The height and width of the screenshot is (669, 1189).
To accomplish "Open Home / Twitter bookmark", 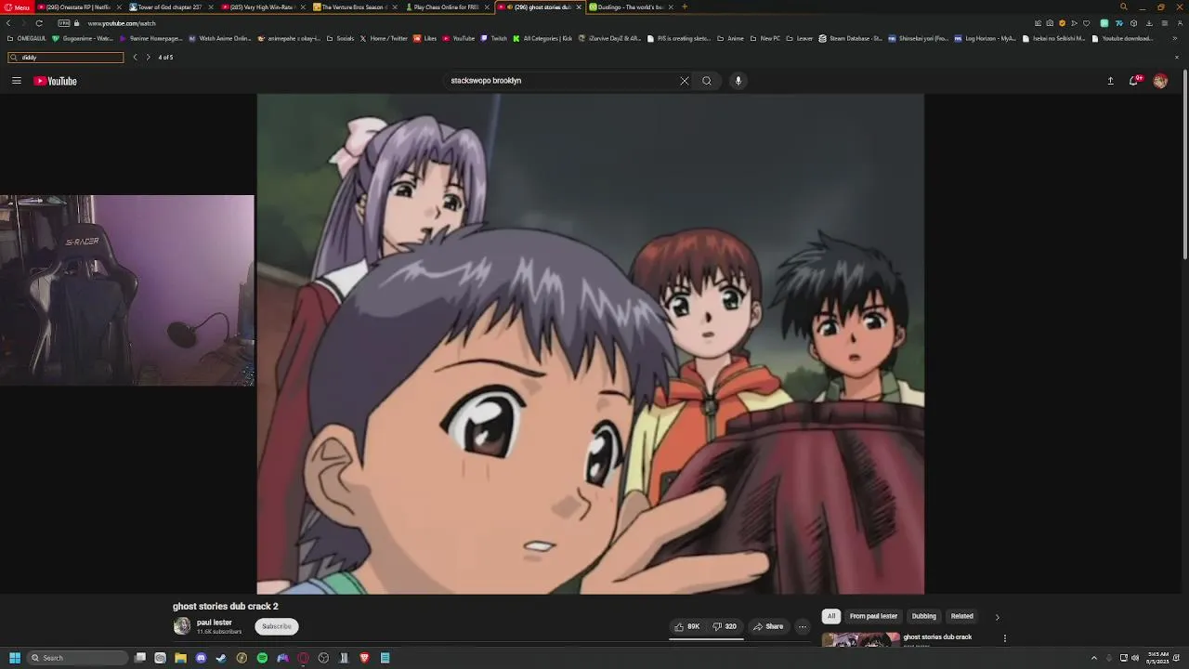I will [x=384, y=39].
